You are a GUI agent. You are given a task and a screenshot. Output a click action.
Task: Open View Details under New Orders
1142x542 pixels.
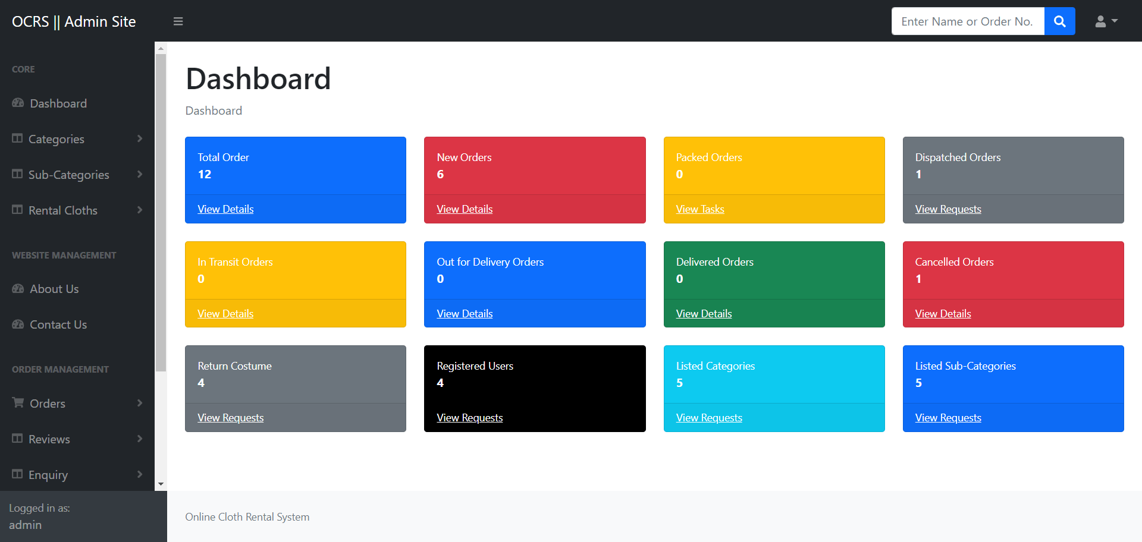coord(465,209)
